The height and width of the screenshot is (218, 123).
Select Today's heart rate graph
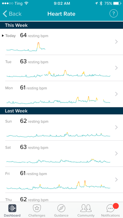coord(26,47)
